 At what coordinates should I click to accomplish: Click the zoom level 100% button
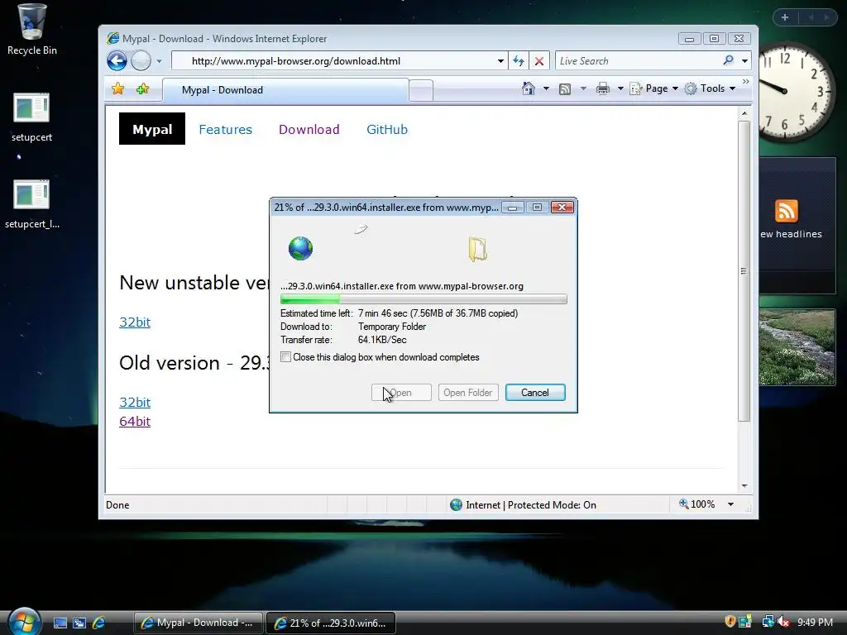coord(697,504)
